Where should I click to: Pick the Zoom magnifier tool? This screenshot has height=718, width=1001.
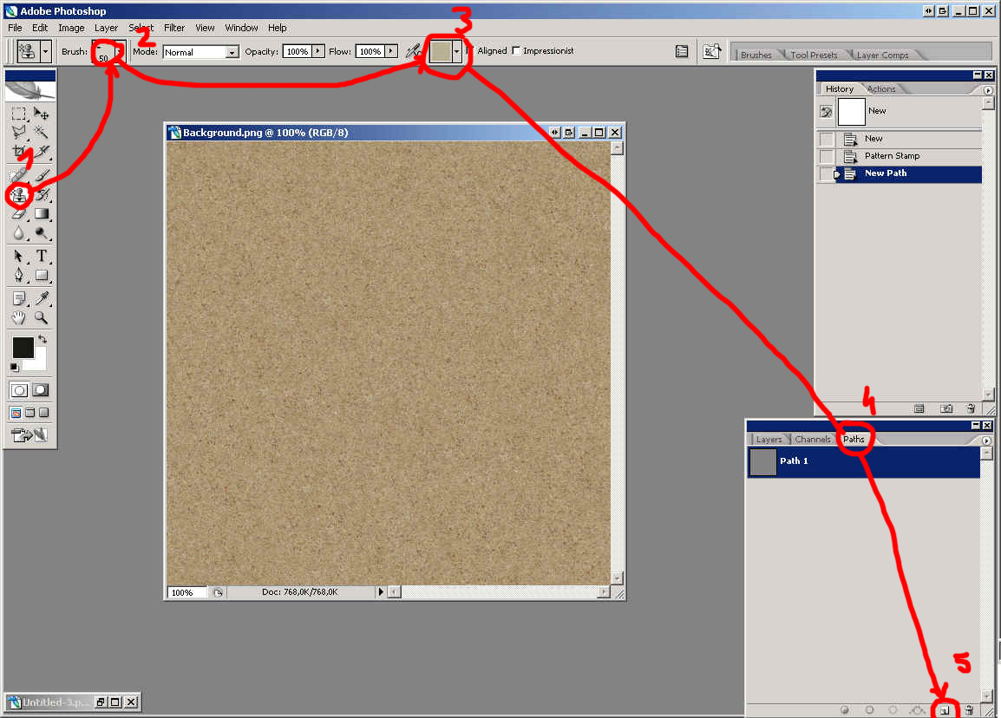[41, 318]
